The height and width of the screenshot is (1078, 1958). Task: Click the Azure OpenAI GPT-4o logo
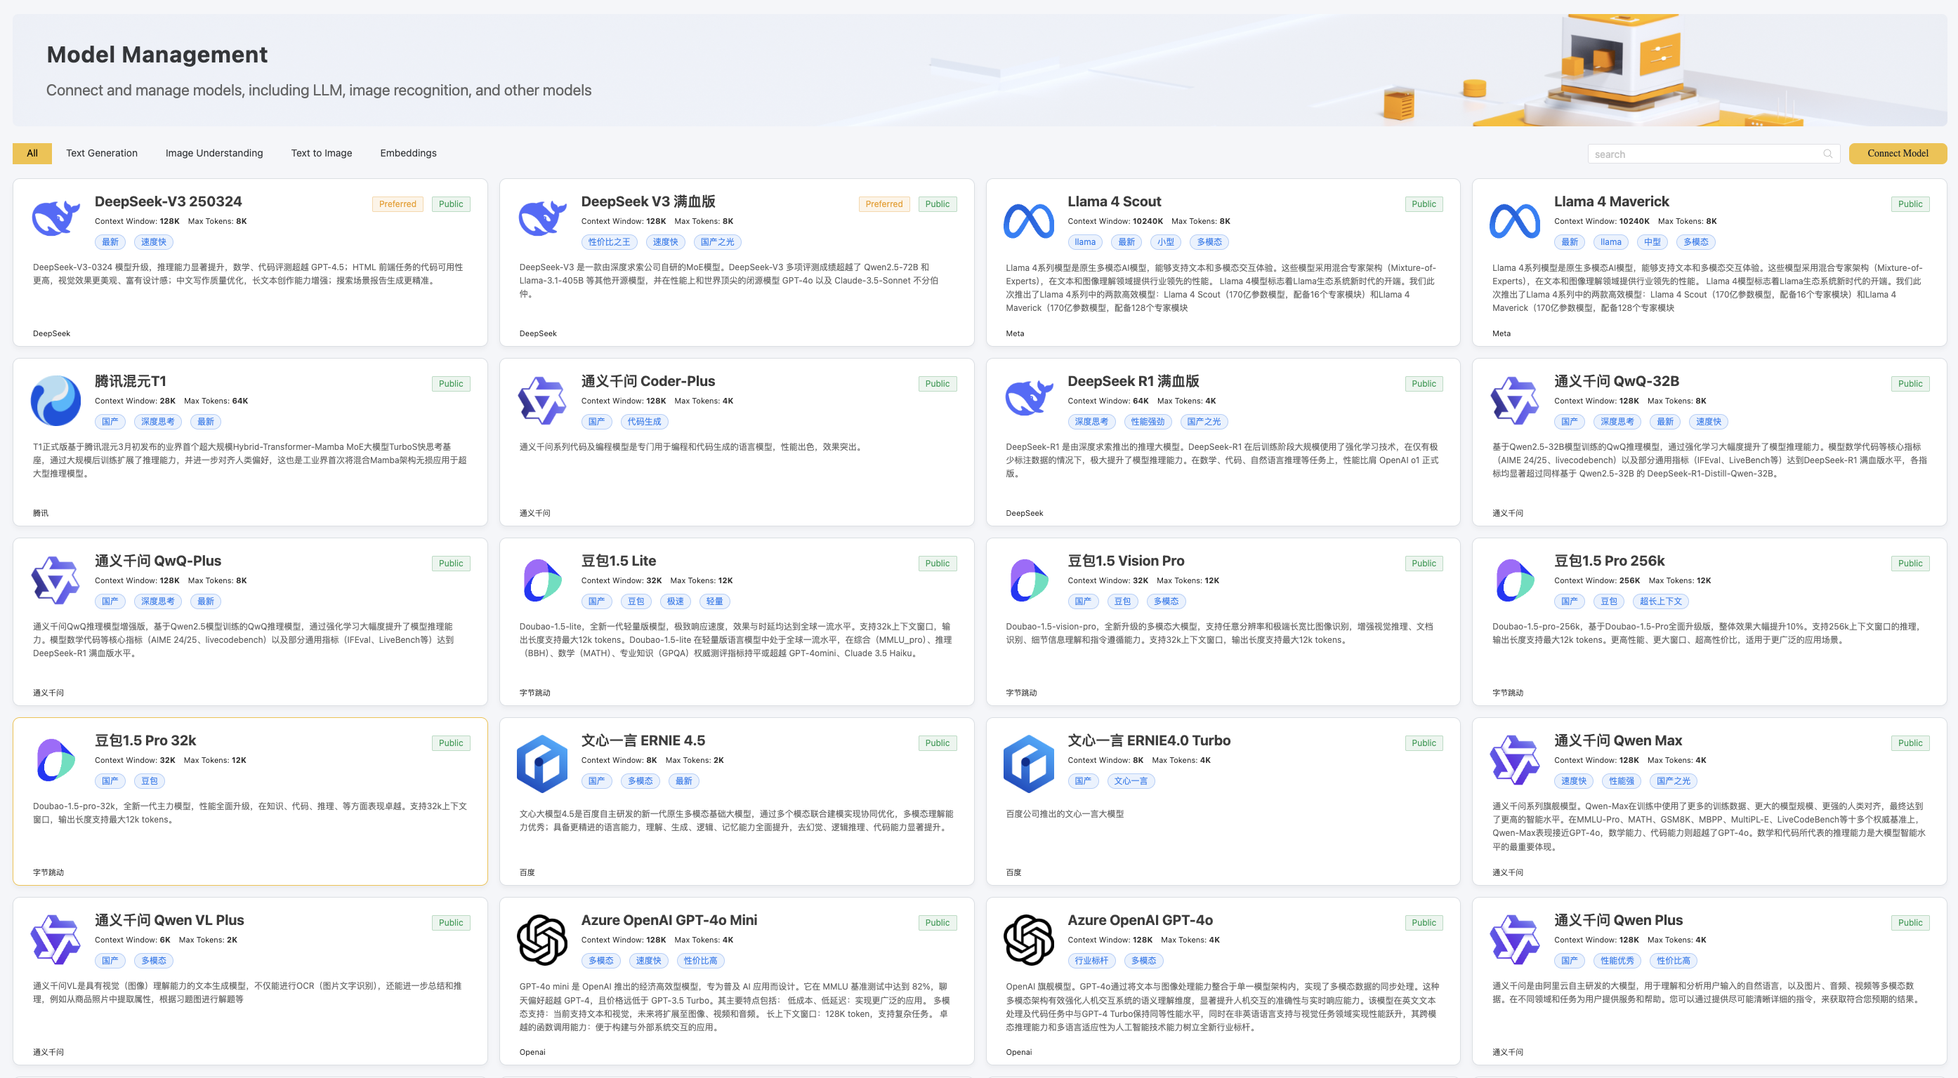tap(1028, 940)
